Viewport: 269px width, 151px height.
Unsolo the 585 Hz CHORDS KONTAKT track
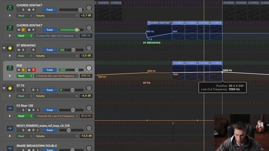click(23, 30)
